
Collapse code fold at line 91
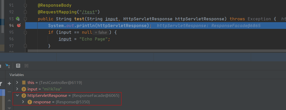(25, 5)
